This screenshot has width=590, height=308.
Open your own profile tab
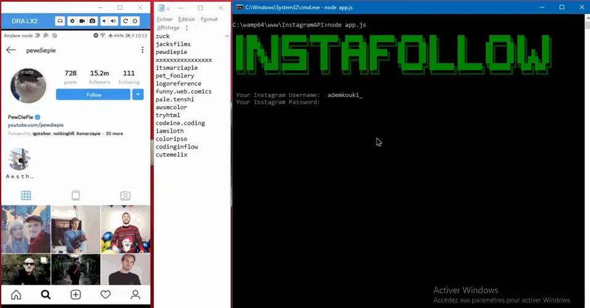click(x=135, y=295)
